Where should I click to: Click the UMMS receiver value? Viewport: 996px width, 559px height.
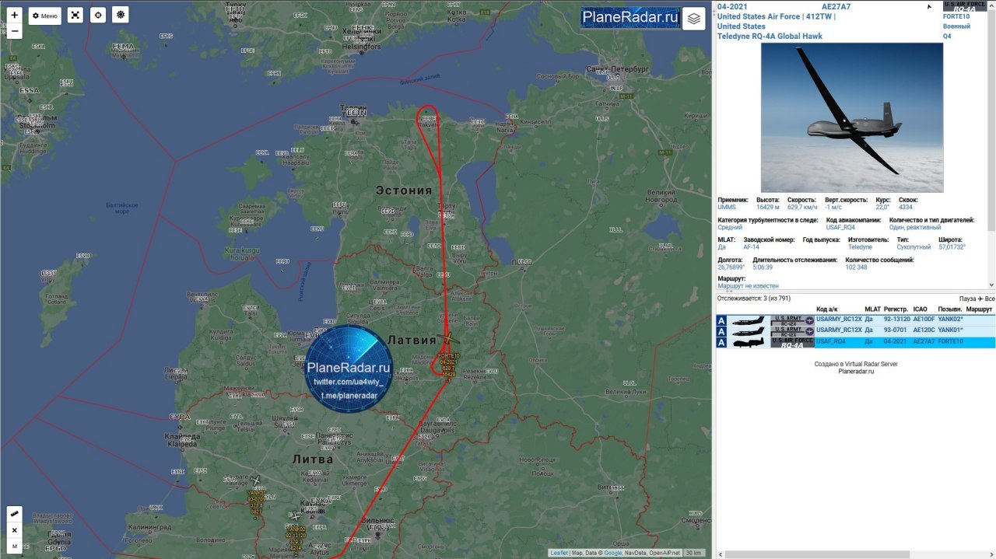click(727, 208)
